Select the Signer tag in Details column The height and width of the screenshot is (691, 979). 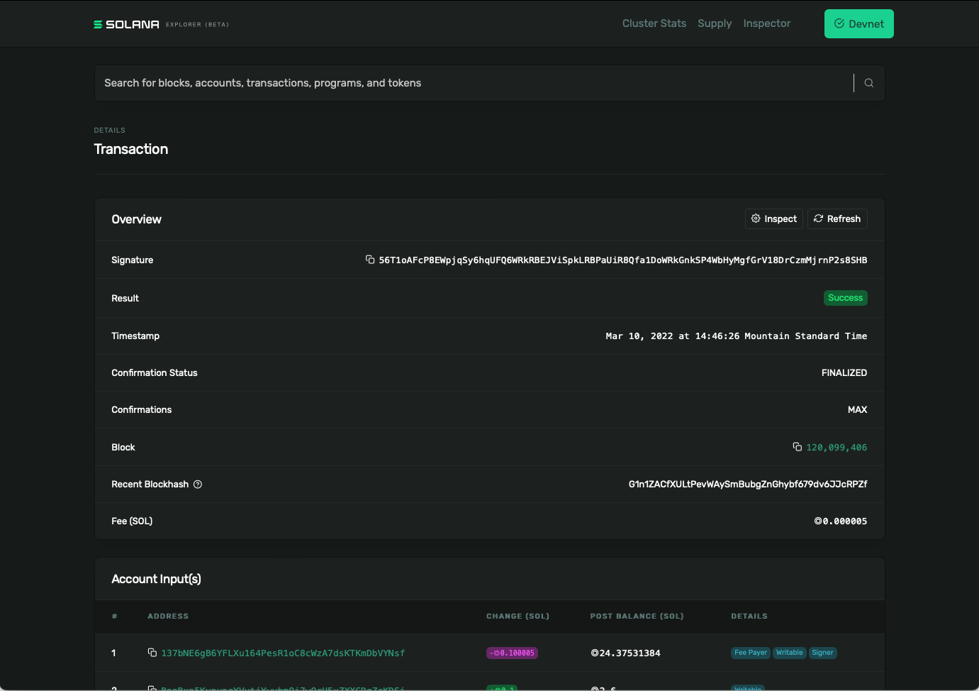[823, 653]
